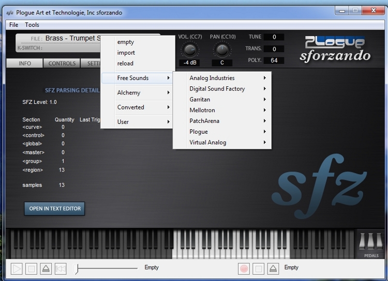
Task: Open the Garritan submenu
Action: click(222, 99)
